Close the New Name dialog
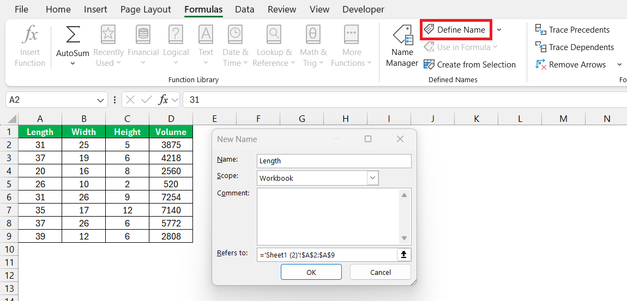 (400, 139)
